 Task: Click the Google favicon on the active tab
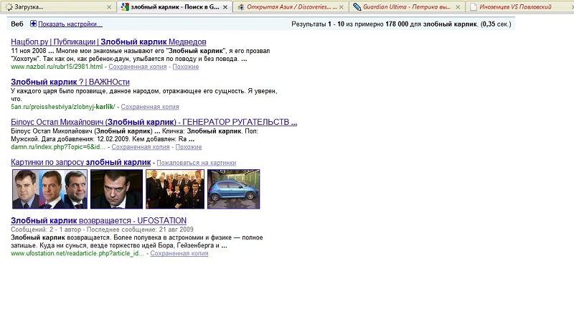coord(125,7)
